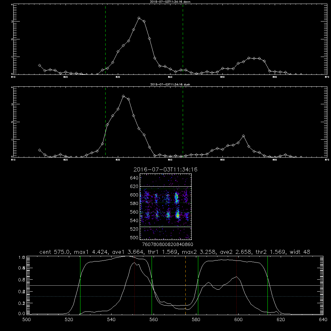Screen dimensions: 331x331
Task: Click x-axis label '540' of bottom profile plot
Action: pyautogui.click(x=111, y=320)
